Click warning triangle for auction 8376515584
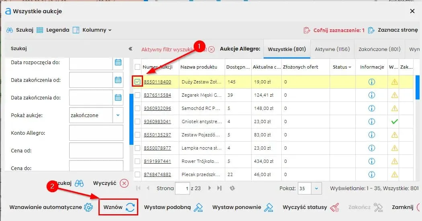 click(x=394, y=95)
